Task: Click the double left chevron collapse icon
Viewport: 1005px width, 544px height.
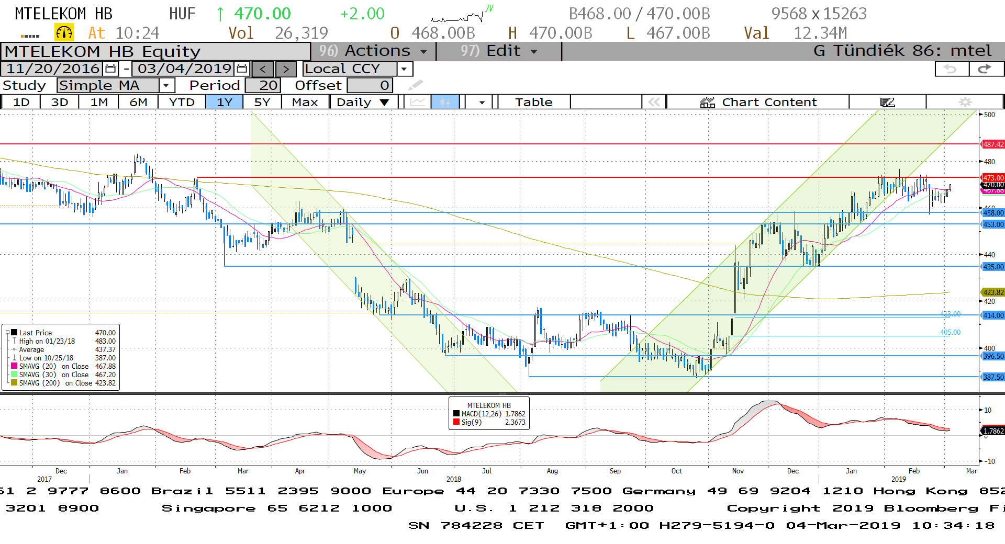Action: point(654,102)
